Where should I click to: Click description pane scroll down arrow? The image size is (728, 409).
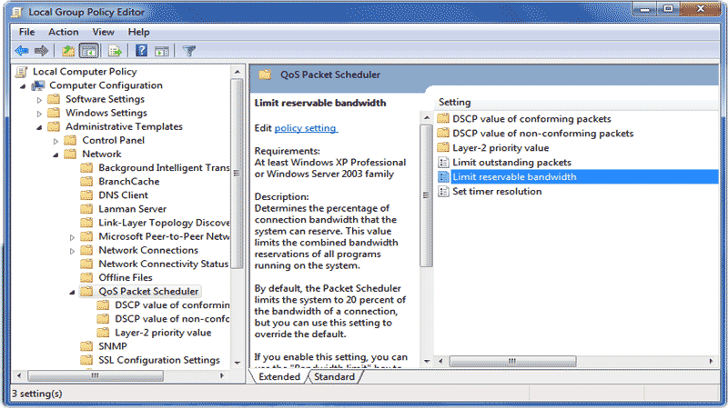tap(427, 361)
